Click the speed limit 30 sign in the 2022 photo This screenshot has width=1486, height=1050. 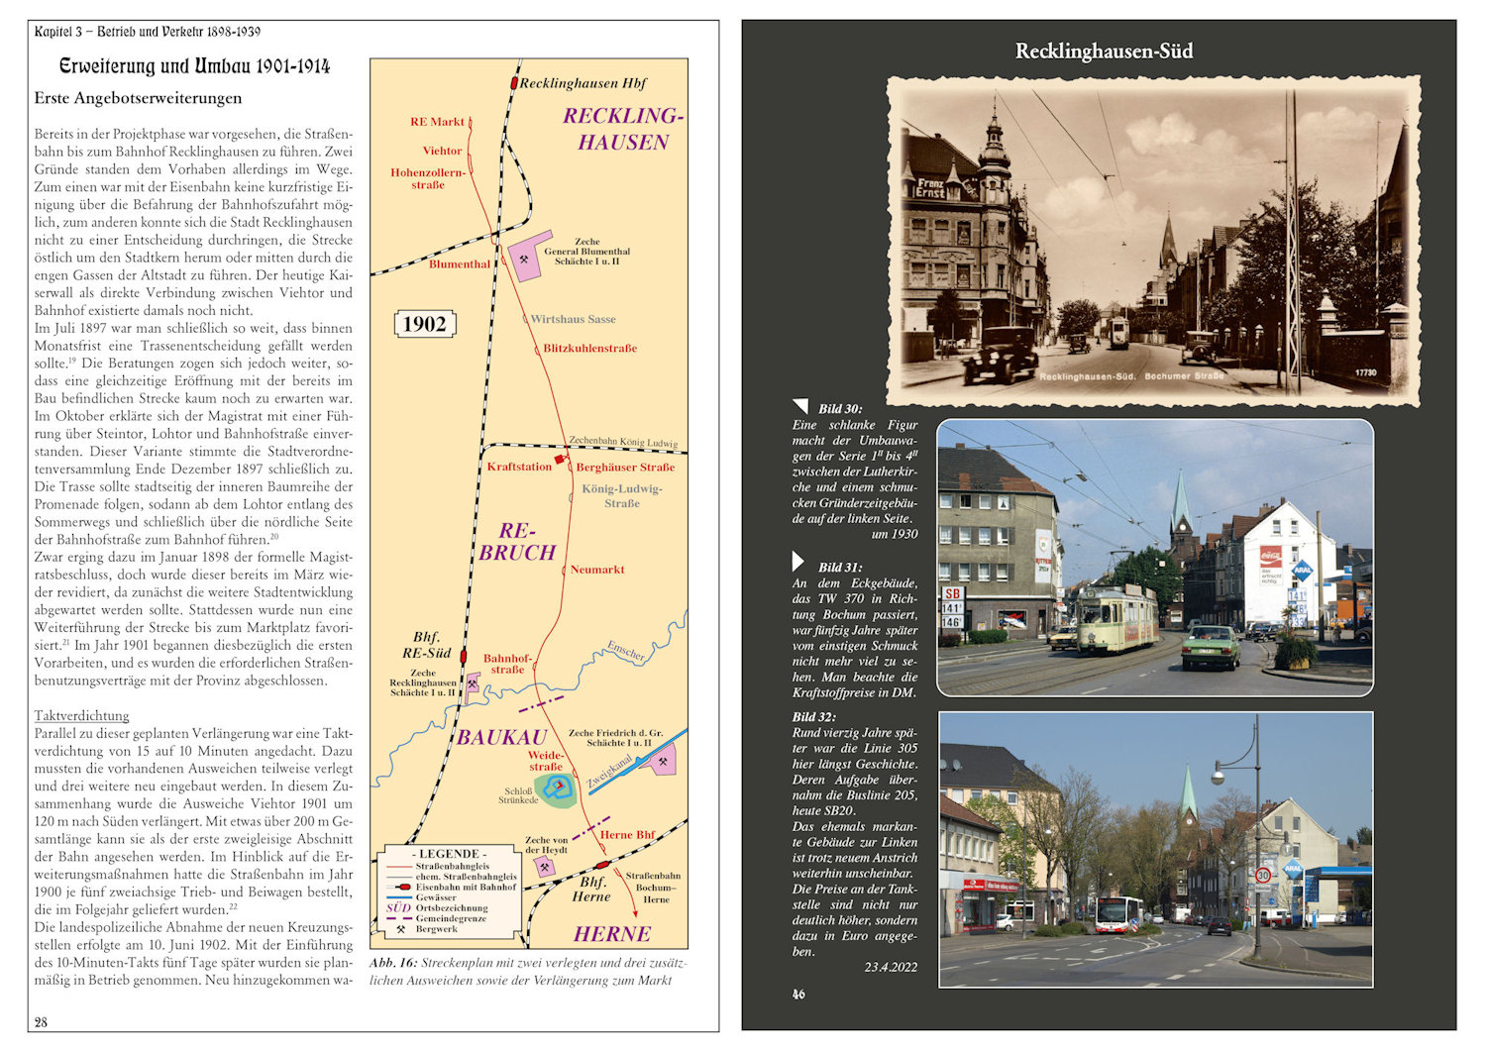point(1262,876)
